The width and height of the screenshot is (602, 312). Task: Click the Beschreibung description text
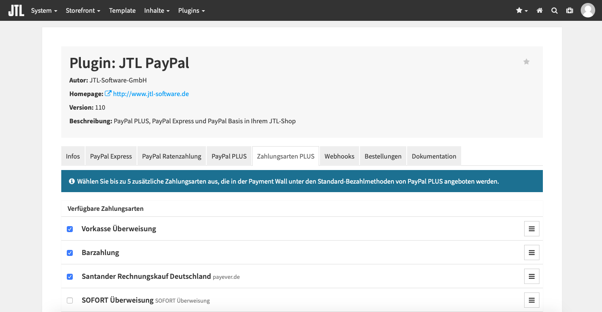205,121
